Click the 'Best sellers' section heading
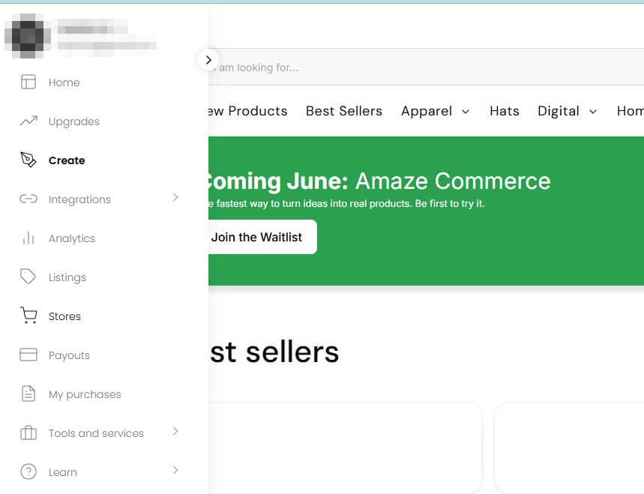The image size is (644, 494). [x=274, y=352]
